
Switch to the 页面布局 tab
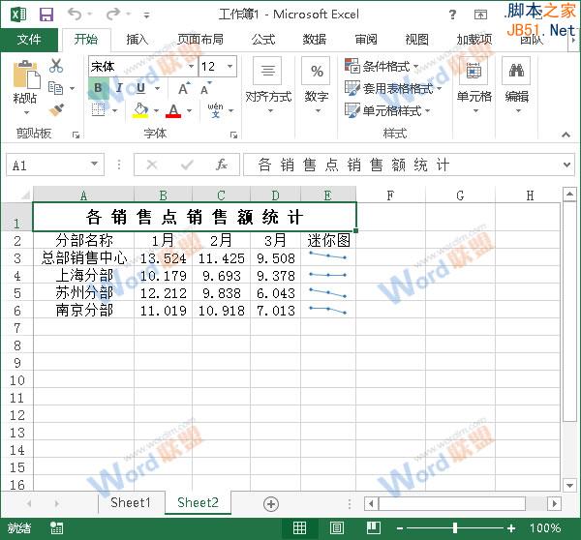[x=200, y=40]
